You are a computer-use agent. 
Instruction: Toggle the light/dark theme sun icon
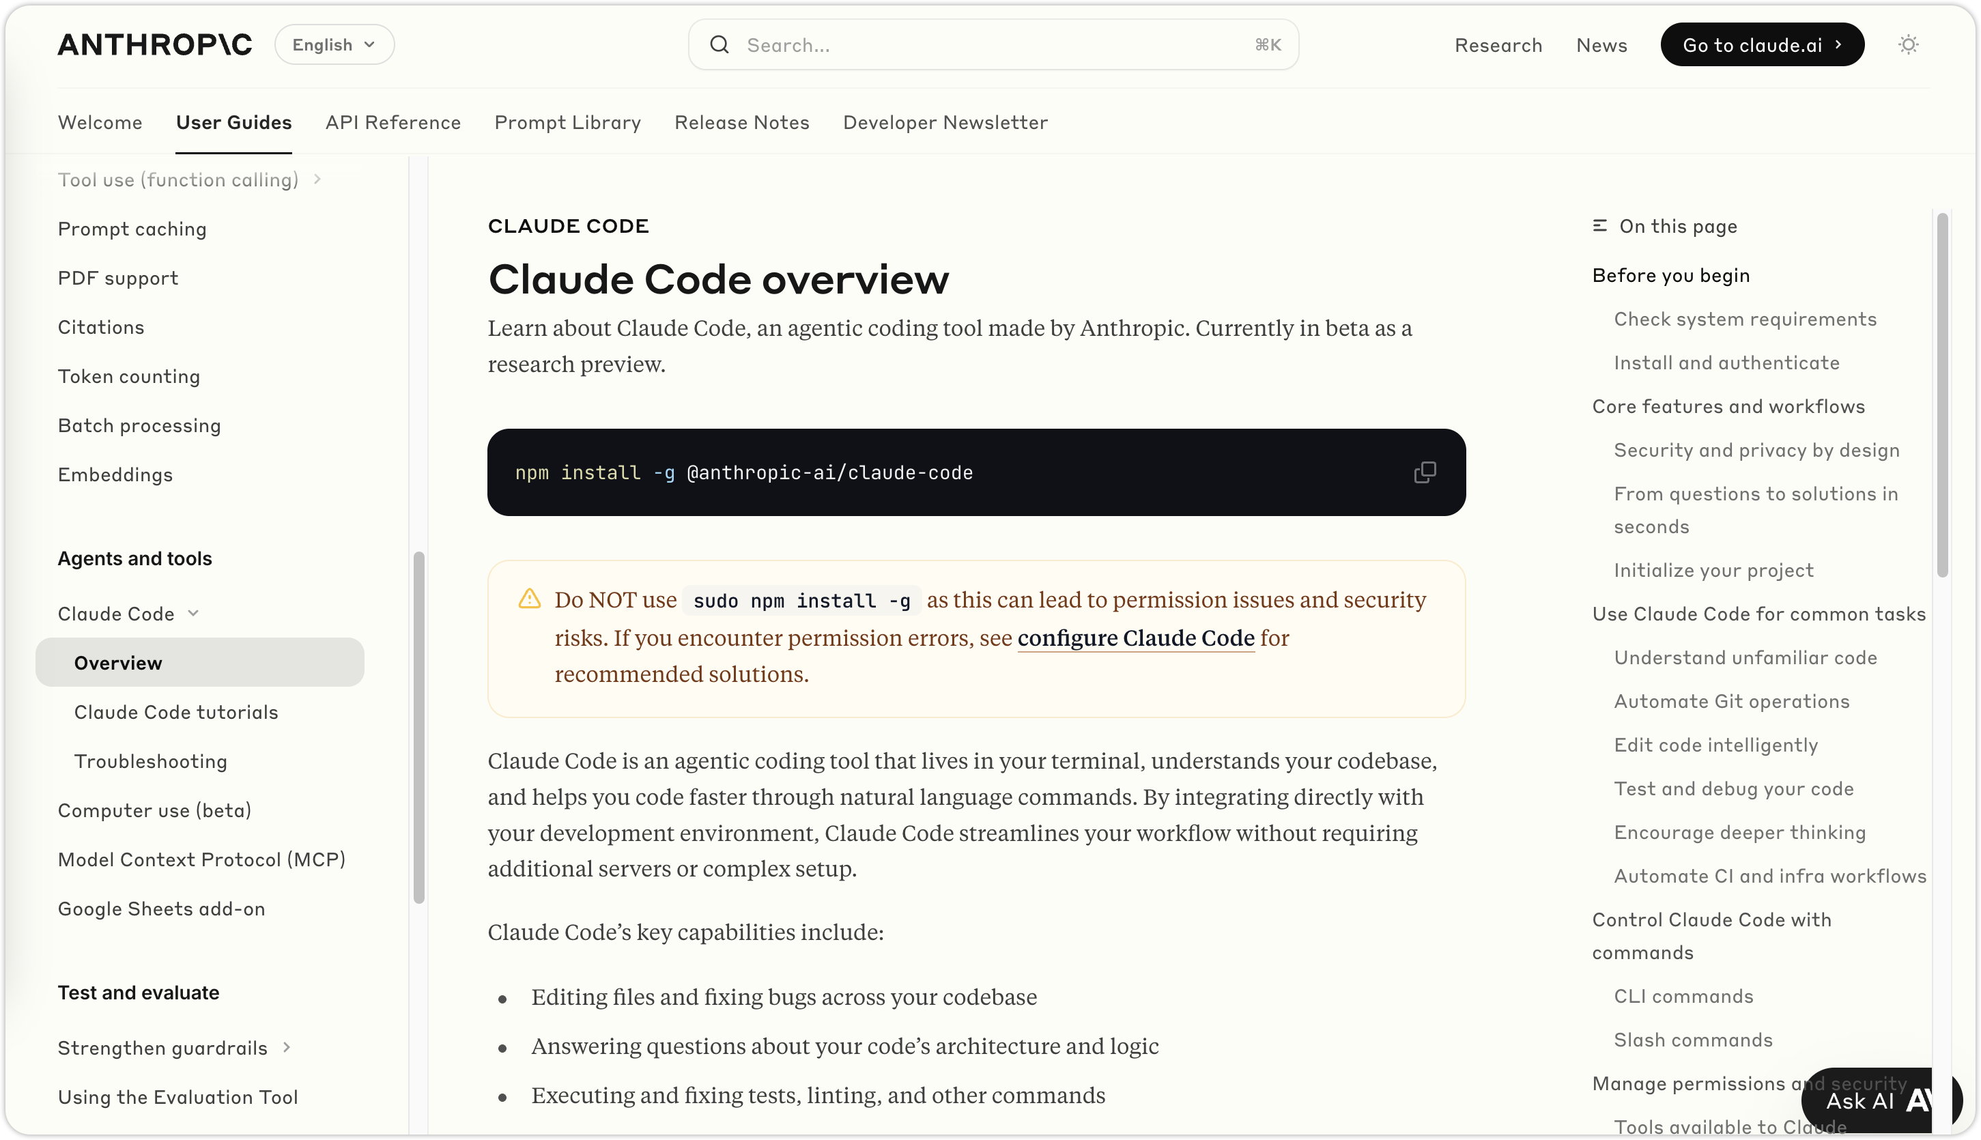click(x=1908, y=44)
